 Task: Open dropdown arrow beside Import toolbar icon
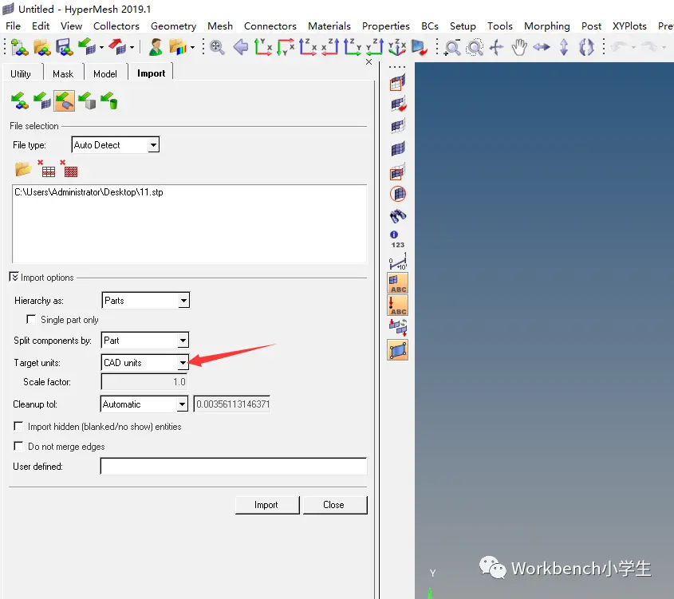pos(101,47)
